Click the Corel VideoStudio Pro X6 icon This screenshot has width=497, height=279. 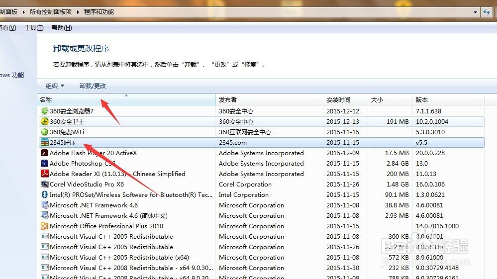coord(45,185)
